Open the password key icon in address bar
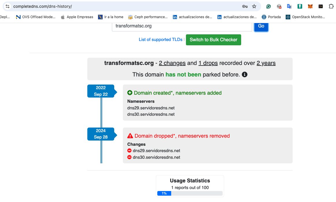Screen dimensions: 336x202 pyautogui.click(x=245, y=6)
